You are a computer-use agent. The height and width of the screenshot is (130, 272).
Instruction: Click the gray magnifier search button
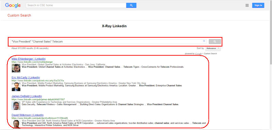215,41
